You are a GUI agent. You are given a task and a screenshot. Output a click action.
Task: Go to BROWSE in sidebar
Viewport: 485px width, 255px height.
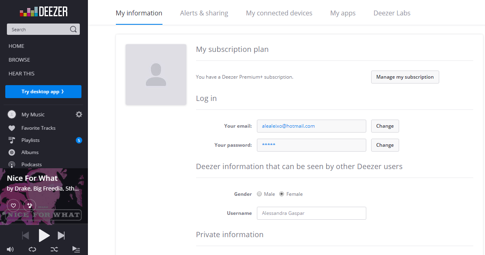[x=19, y=60]
